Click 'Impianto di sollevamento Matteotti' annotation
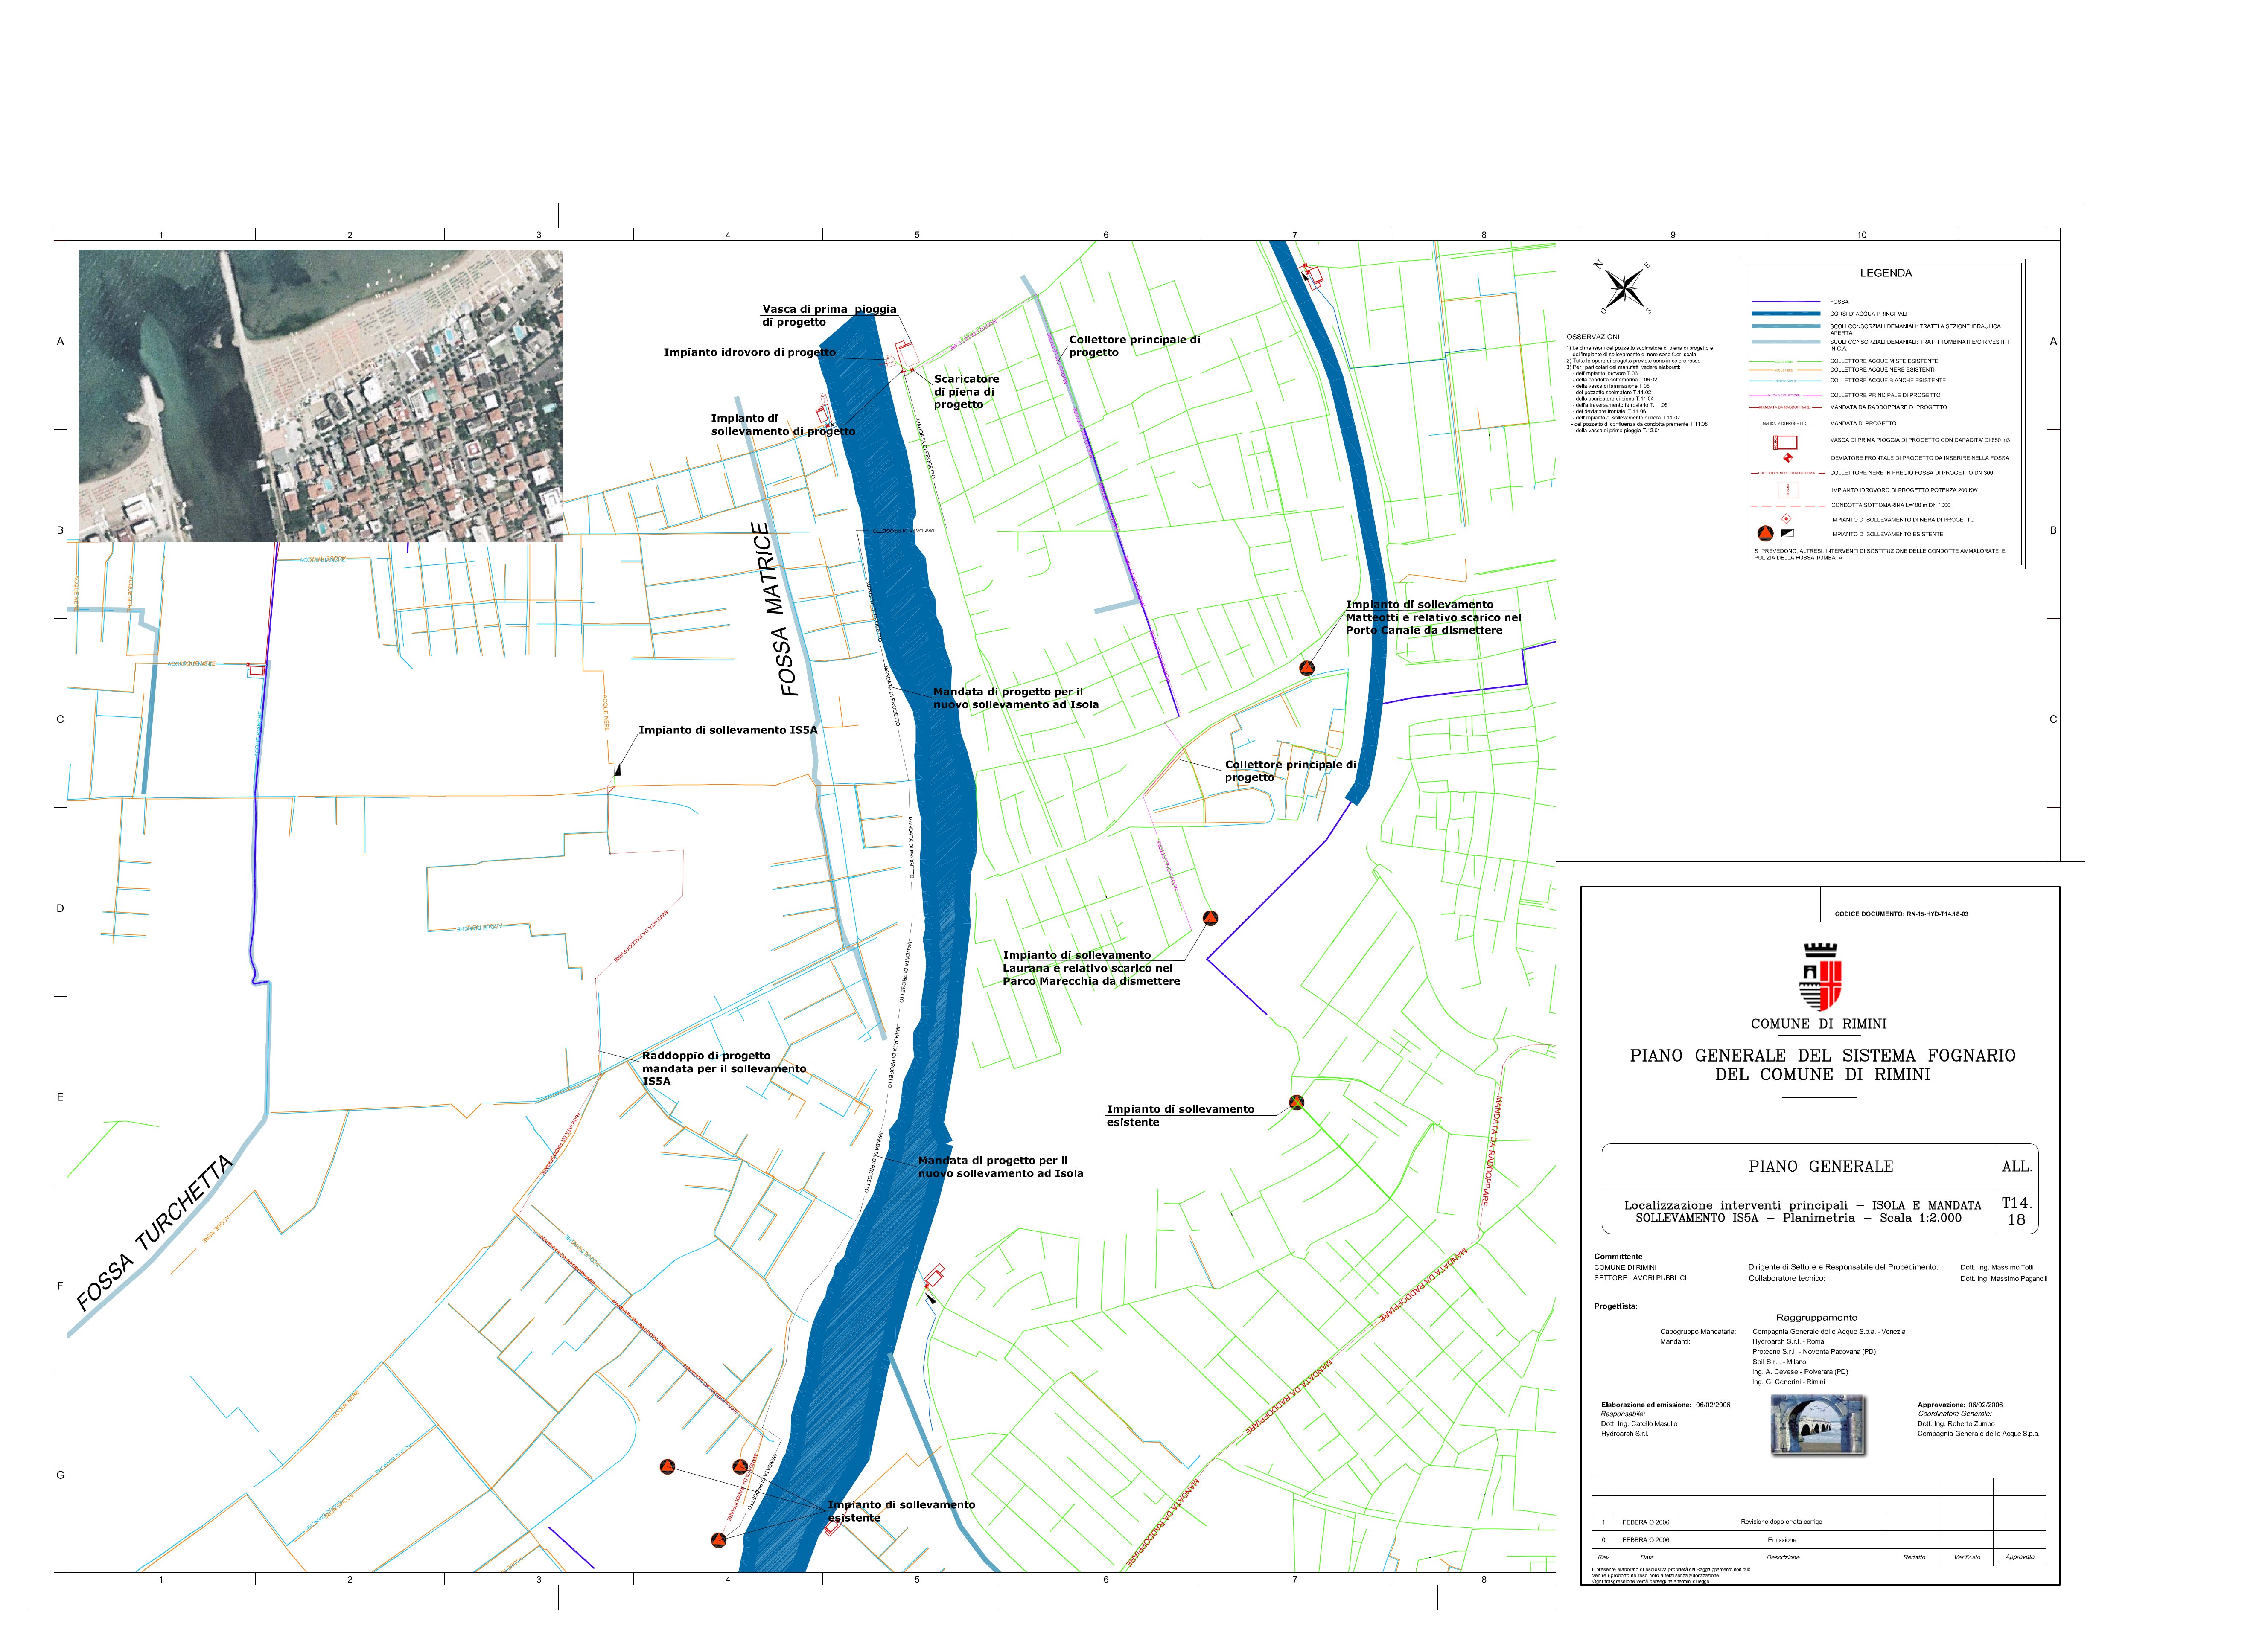2268x1638 pixels. [x=1433, y=617]
